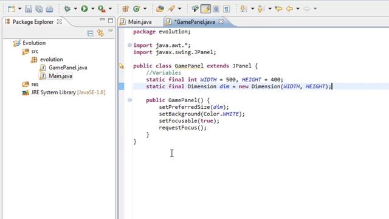Toggle Show Whitespace Characters button
Viewport: 389px width, 219px height.
click(x=226, y=9)
